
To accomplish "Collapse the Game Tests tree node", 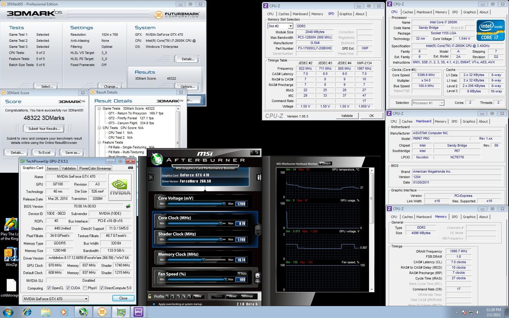I will pos(99,108).
